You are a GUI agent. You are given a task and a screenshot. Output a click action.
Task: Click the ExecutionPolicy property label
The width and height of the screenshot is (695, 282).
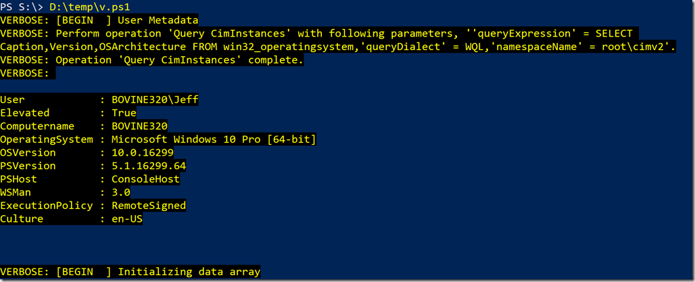47,206
